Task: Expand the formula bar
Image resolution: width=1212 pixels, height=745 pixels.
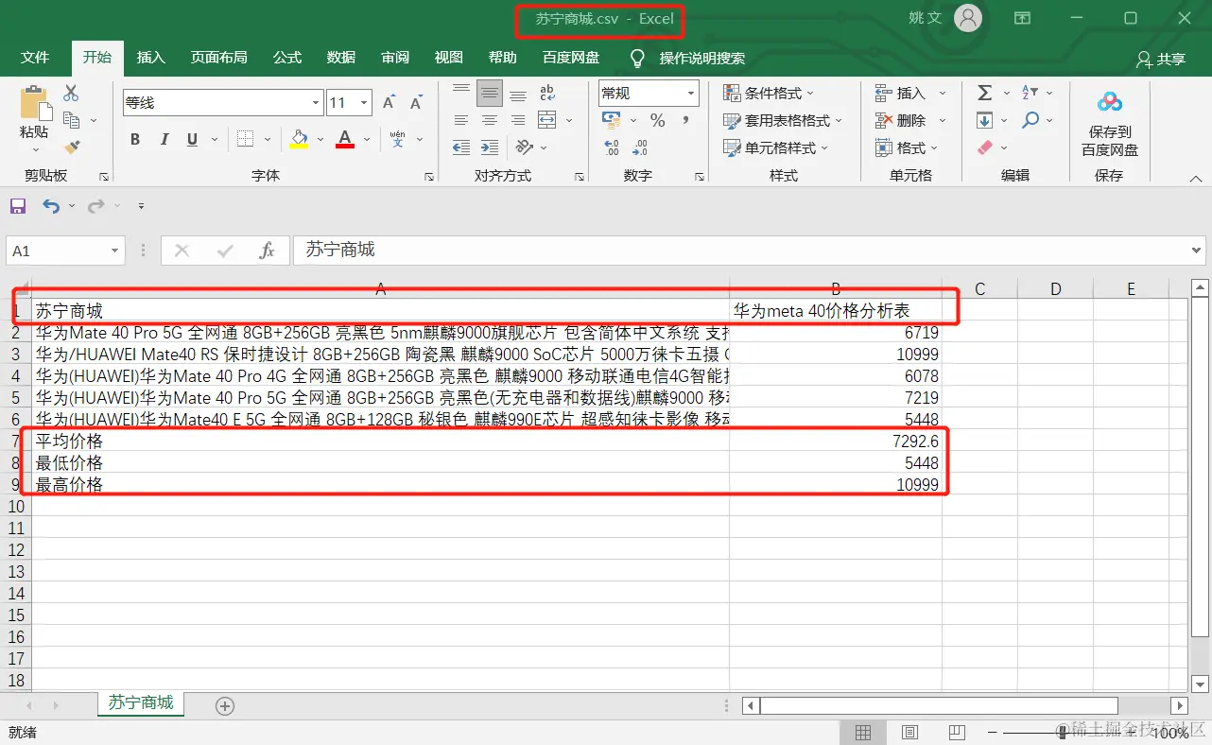Action: point(1198,251)
